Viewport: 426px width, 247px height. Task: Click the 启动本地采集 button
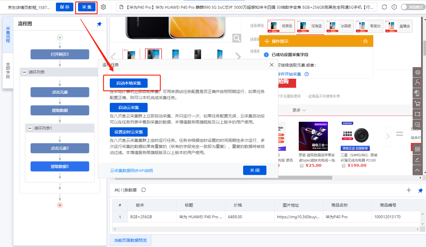point(128,83)
